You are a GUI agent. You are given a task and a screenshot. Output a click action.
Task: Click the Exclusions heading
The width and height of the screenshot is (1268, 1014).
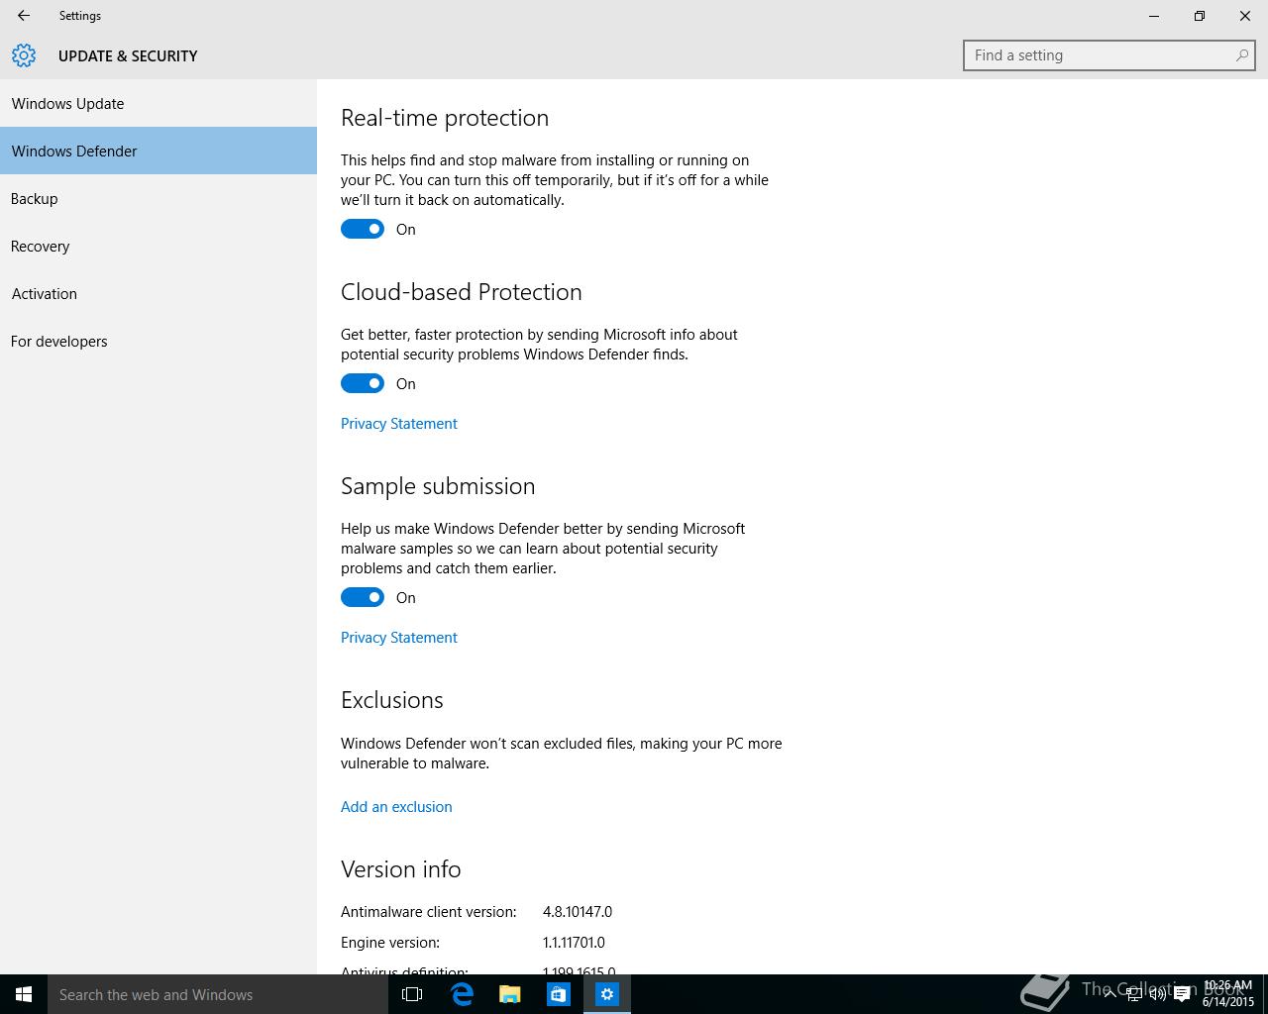point(392,700)
